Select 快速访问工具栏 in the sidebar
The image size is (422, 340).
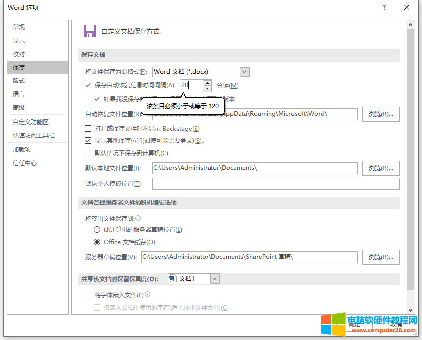(34, 135)
